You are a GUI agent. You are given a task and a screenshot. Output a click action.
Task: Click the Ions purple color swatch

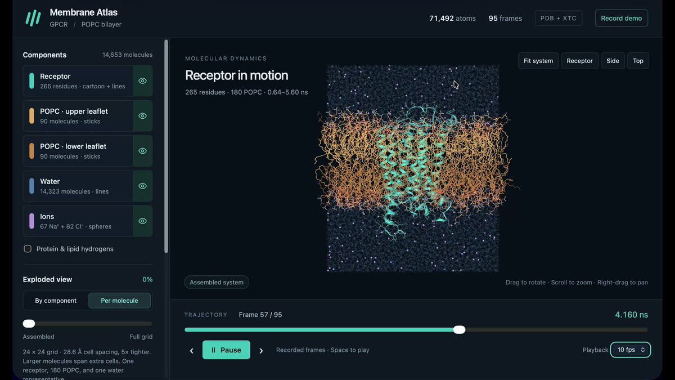point(31,221)
